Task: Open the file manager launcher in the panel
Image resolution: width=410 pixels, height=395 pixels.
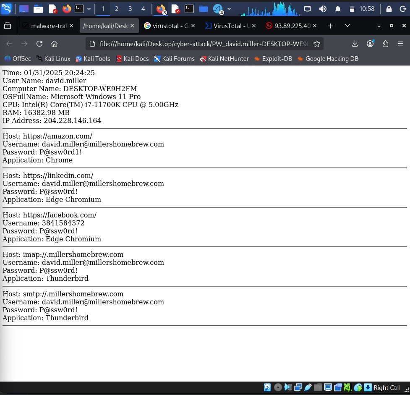Action: (38, 9)
